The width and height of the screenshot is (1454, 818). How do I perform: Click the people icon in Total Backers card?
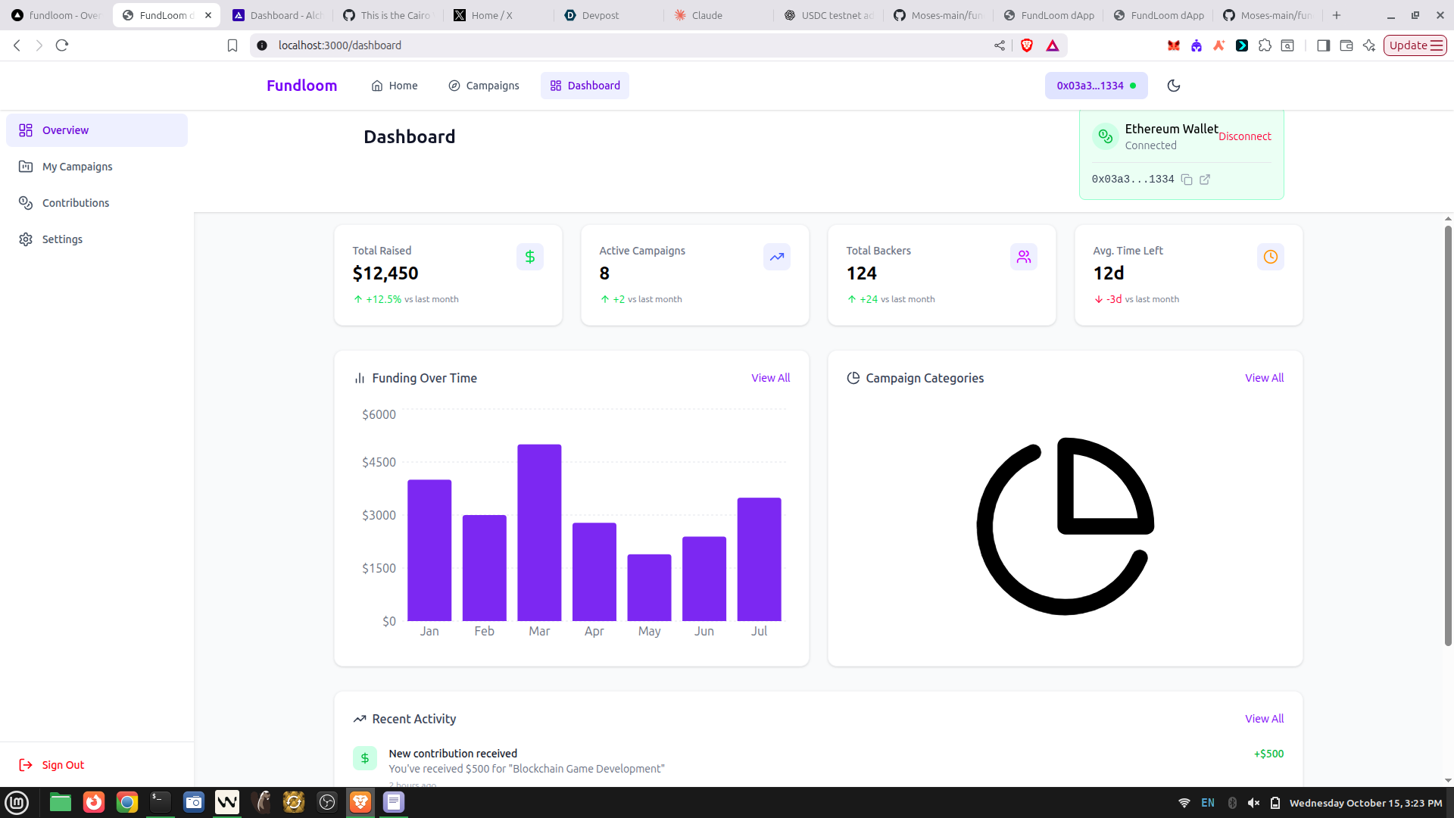(x=1023, y=257)
